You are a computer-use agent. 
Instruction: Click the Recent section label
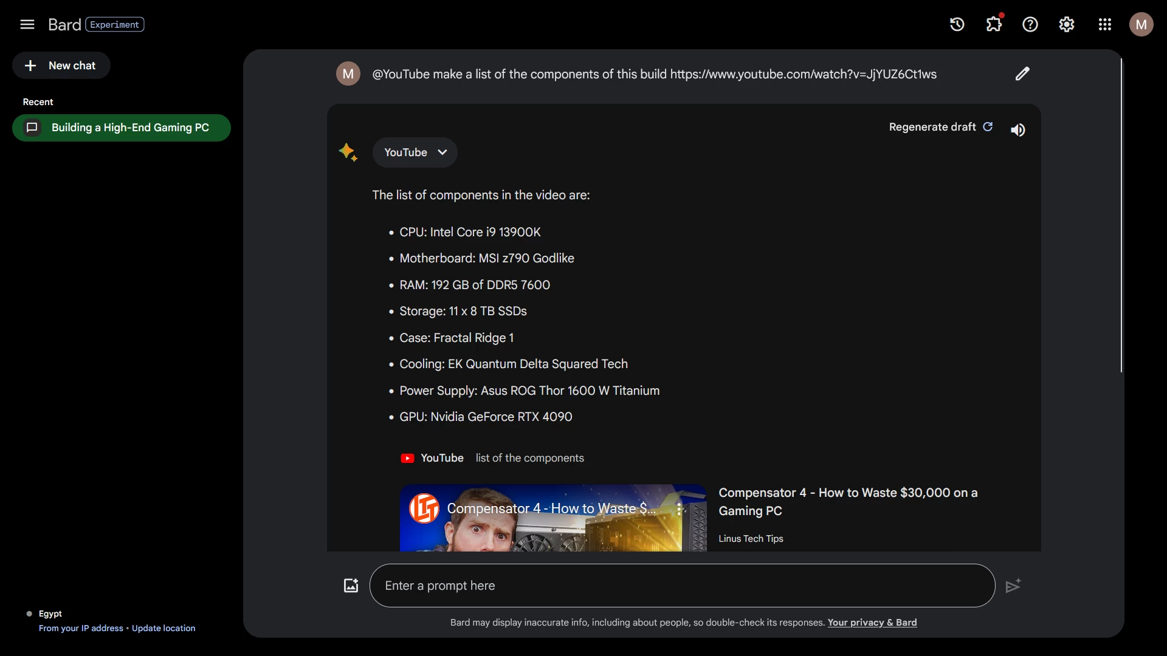pos(38,102)
